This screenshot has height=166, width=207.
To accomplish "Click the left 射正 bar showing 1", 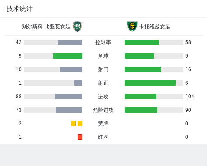I will point(53,83).
